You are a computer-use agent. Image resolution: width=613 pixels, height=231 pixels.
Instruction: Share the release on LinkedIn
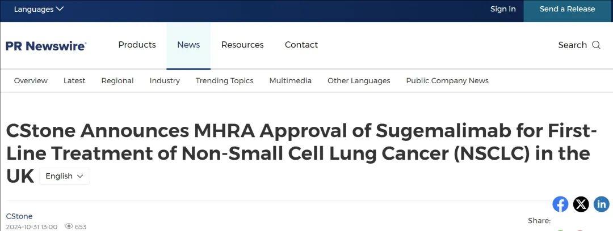click(601, 204)
